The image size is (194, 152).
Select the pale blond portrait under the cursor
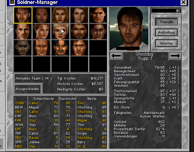(x=61, y=31)
